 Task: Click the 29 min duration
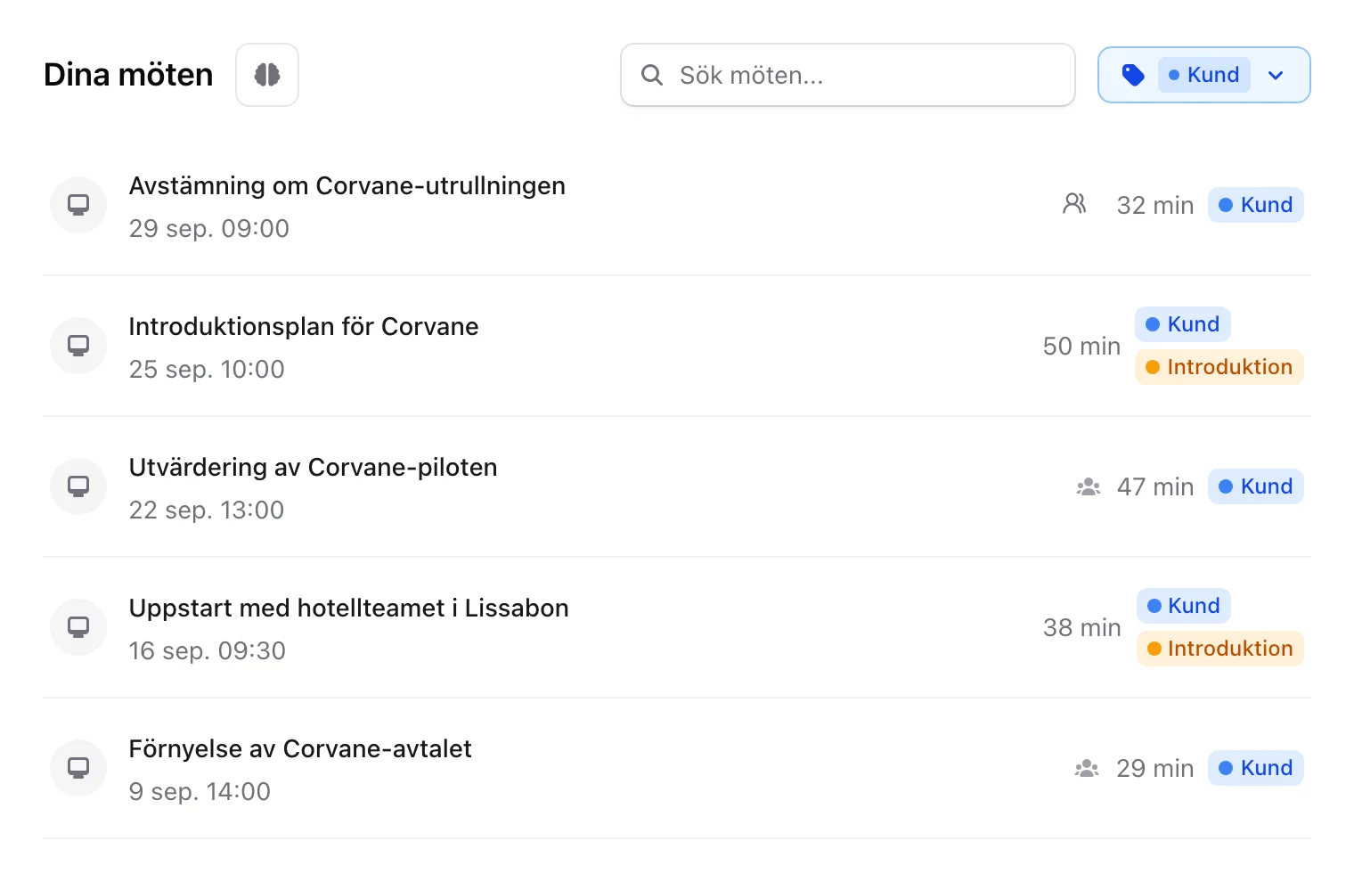pyautogui.click(x=1155, y=768)
